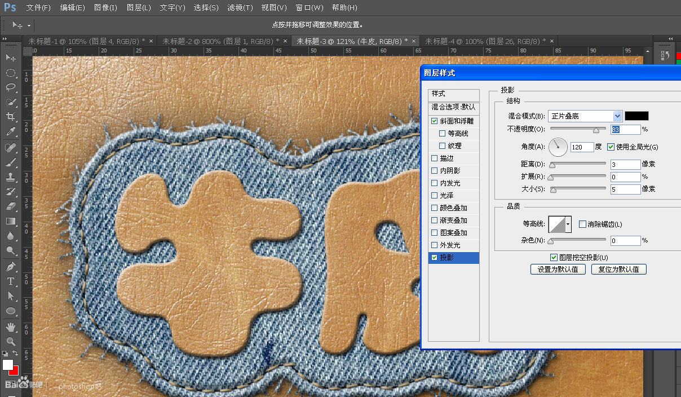This screenshot has height=397, width=681.
Task: Enable 外发光 checkbox
Action: [x=434, y=245]
